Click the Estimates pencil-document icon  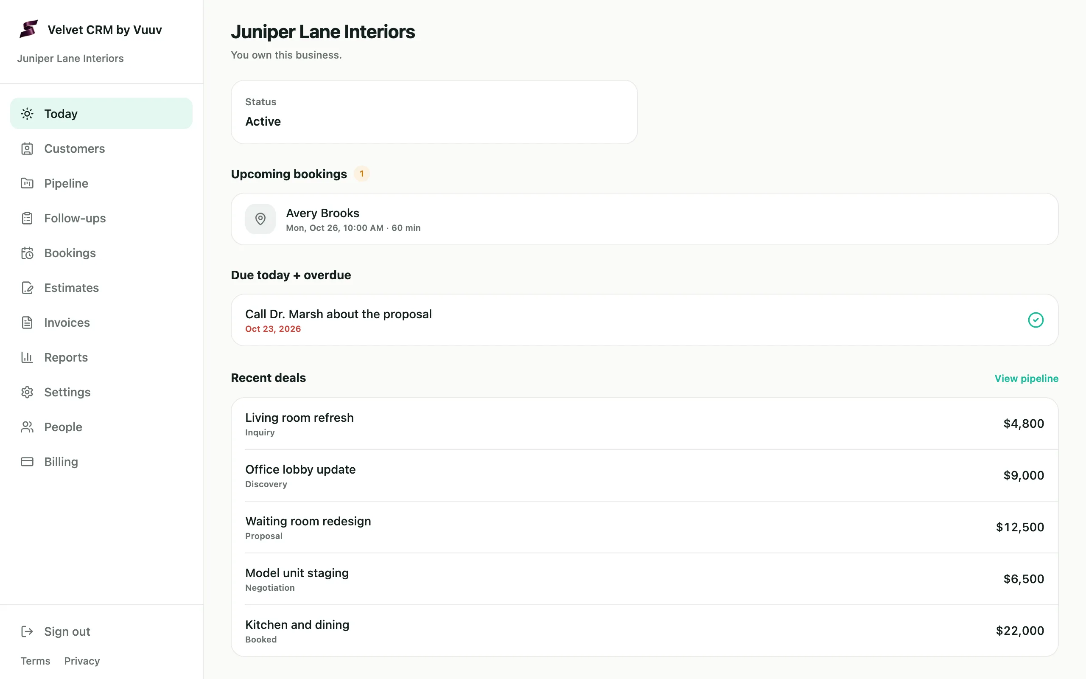pyautogui.click(x=28, y=288)
